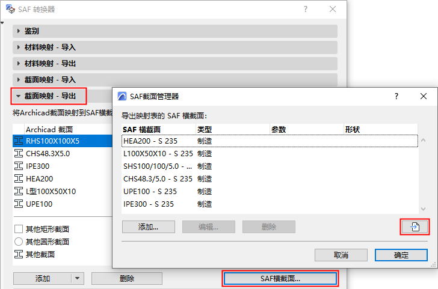438x289 pixels.
Task: Click the 形状 column header
Action: pyautogui.click(x=381, y=129)
